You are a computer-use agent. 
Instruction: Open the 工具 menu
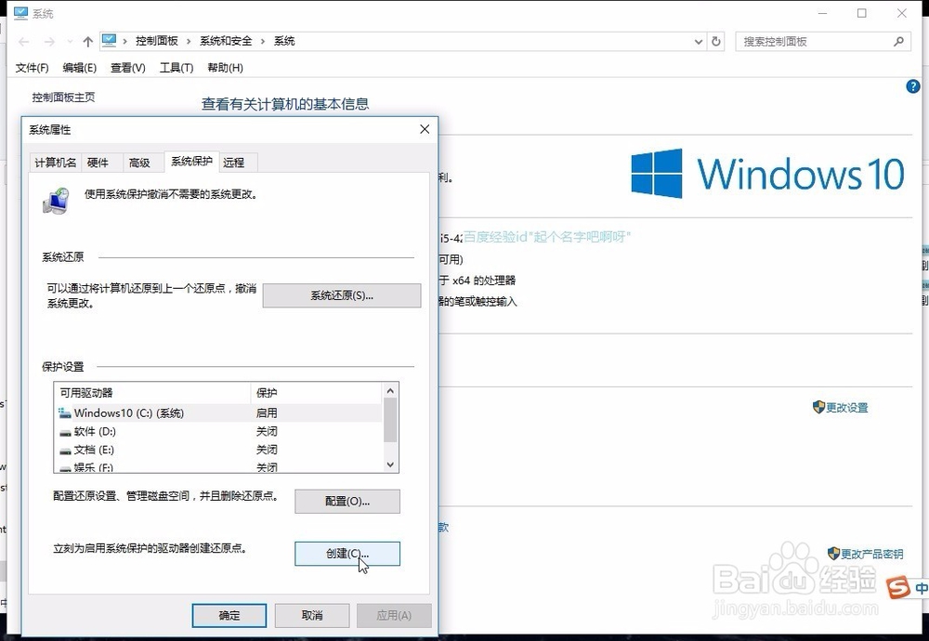click(x=176, y=67)
